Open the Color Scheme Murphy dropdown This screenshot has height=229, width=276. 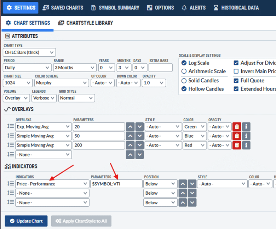coord(62,83)
